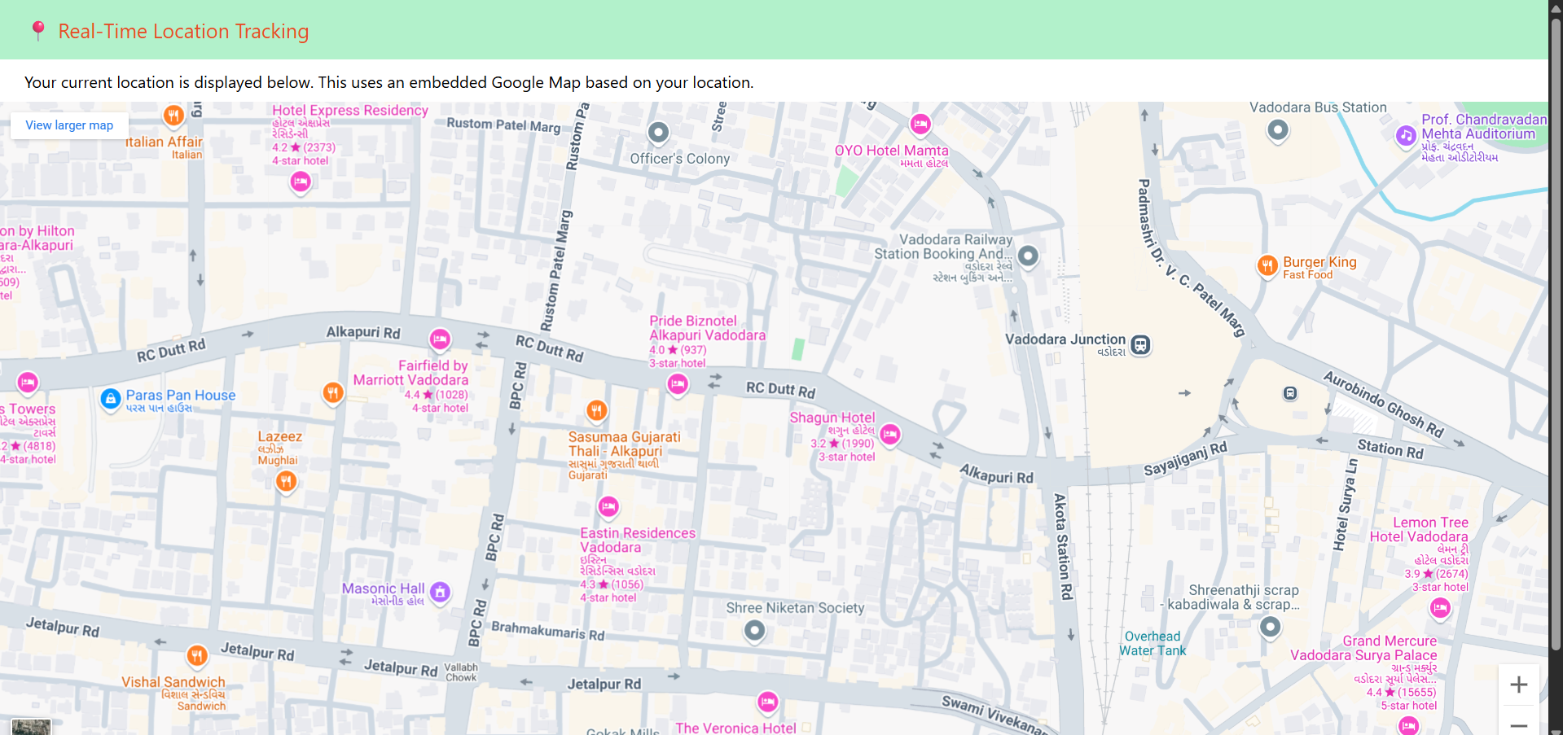Select the Shree Niketan Society marker

755,631
